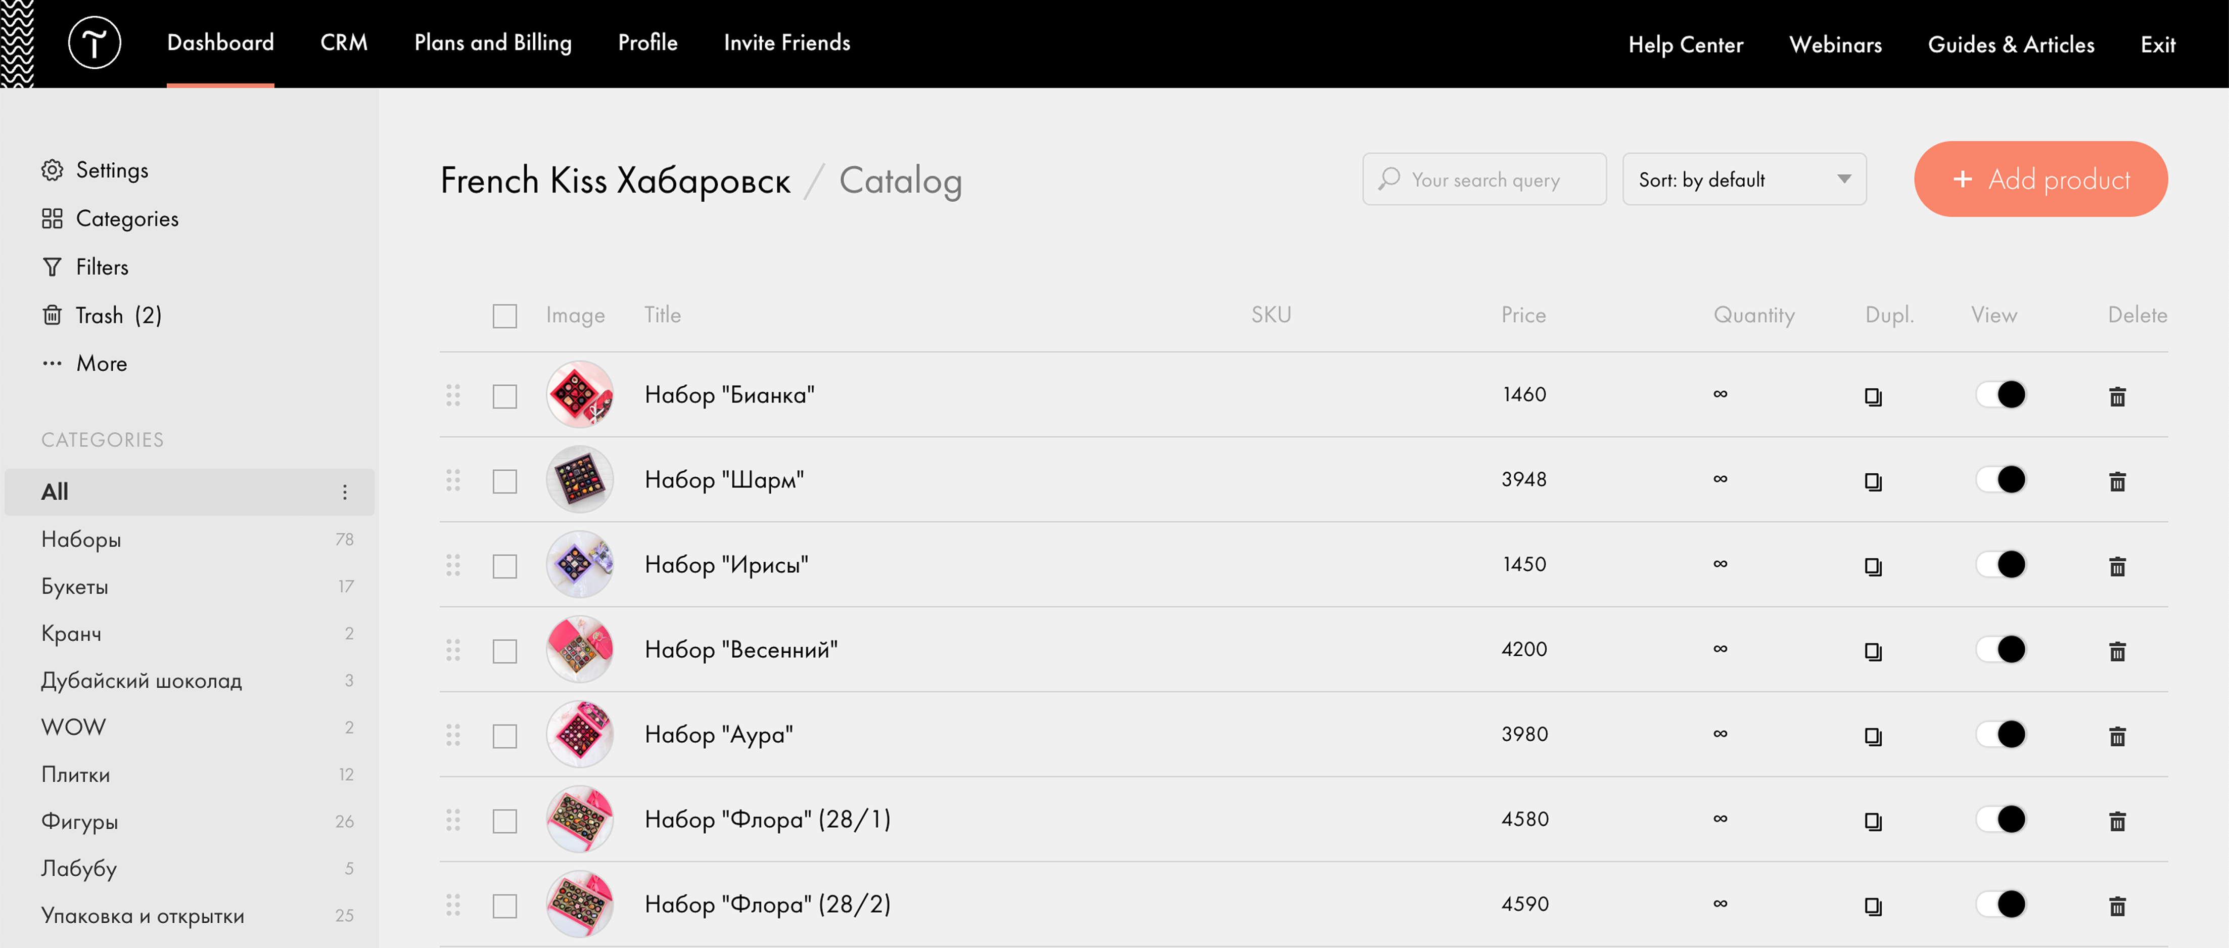Duplicate the Набор "Бианка" product
The width and height of the screenshot is (2229, 948).
tap(1873, 396)
